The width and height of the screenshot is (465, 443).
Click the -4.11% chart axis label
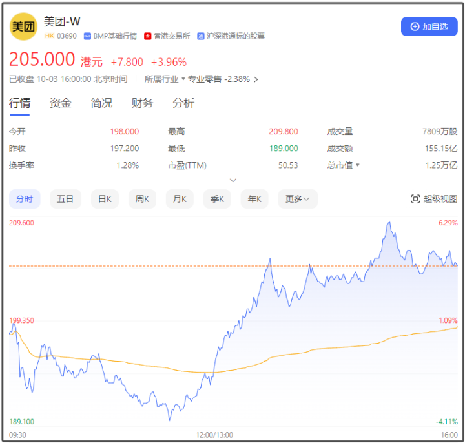pyautogui.click(x=447, y=421)
